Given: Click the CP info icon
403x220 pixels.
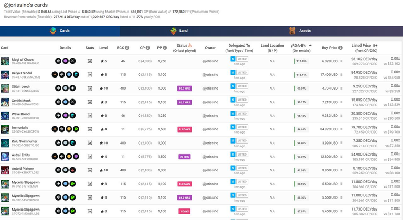Looking at the screenshot, I should click(148, 48).
